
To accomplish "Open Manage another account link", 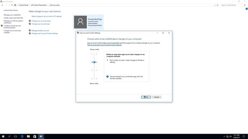I will click(x=40, y=31).
